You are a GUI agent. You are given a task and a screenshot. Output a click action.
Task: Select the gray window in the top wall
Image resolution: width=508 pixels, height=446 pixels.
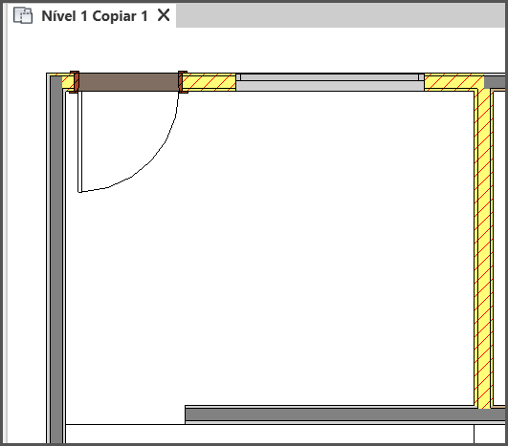point(330,82)
